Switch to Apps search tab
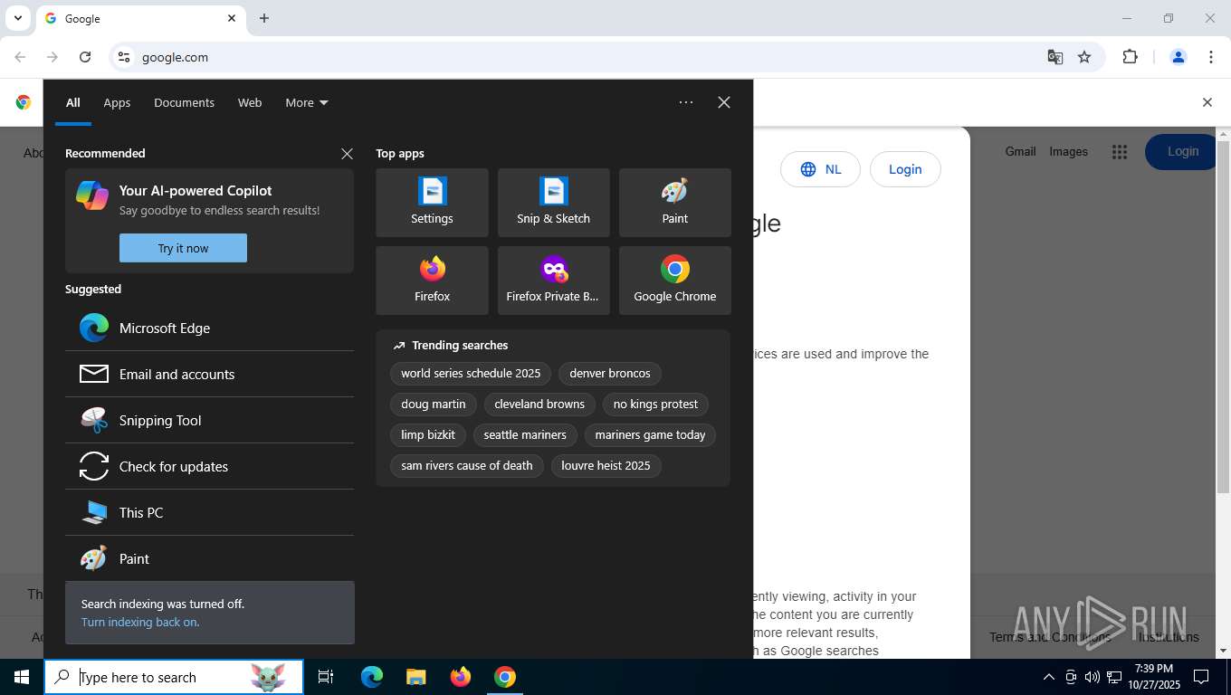1231x695 pixels. pyautogui.click(x=117, y=102)
